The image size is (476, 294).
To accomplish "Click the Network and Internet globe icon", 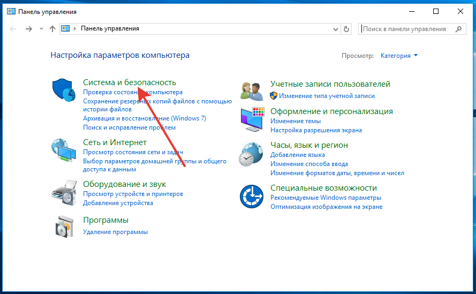I will [63, 150].
